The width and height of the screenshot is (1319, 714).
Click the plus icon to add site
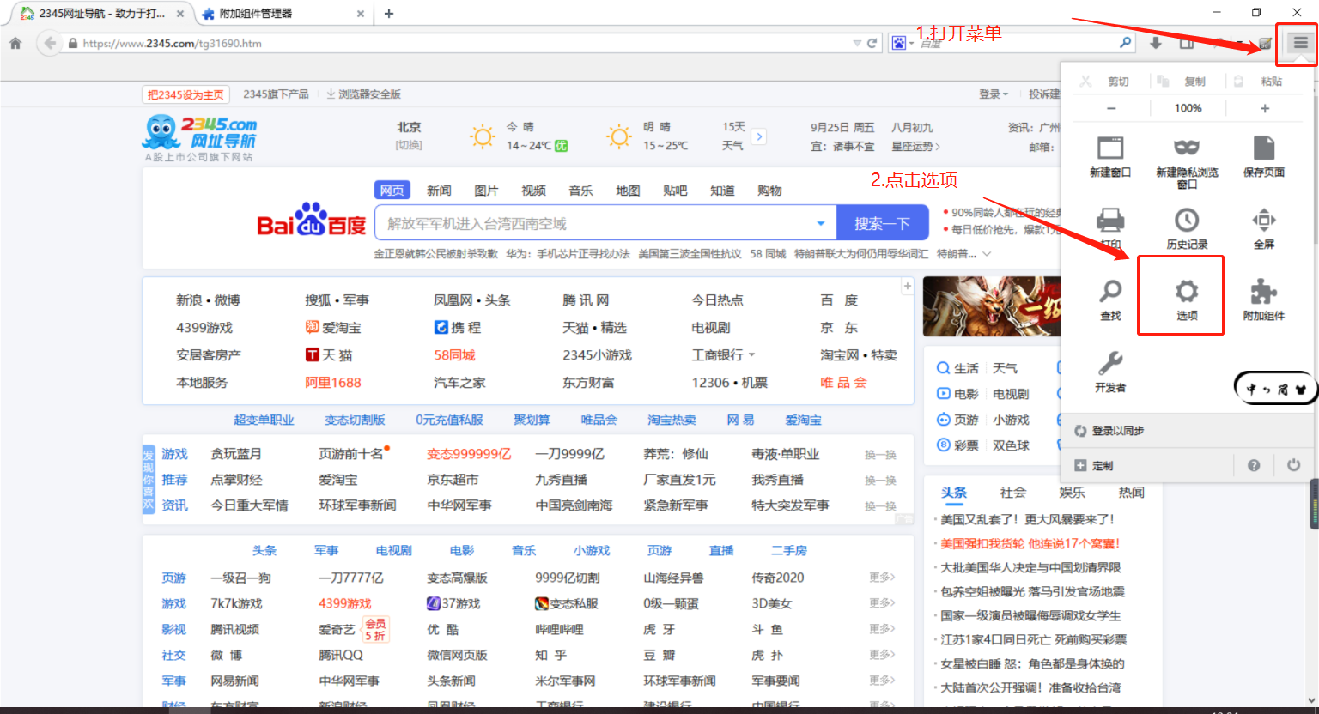tap(907, 286)
